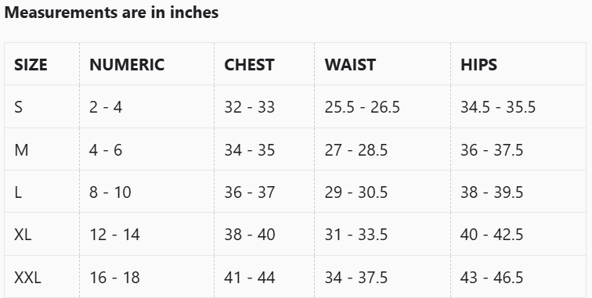Click chest measurement 38 - 40
Image resolution: width=592 pixels, height=298 pixels.
coord(250,235)
